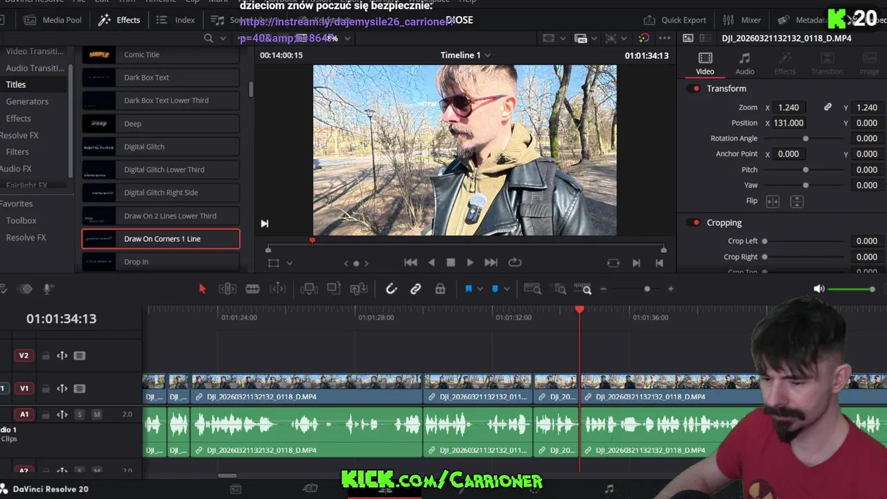Show the Mixer panel
Image resolution: width=887 pixels, height=499 pixels.
(x=742, y=20)
